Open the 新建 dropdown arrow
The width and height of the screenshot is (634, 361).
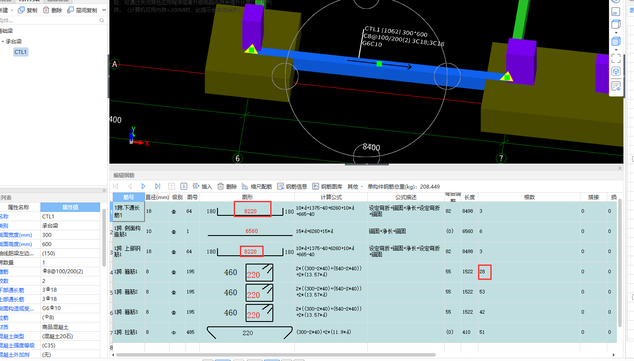(x=12, y=10)
